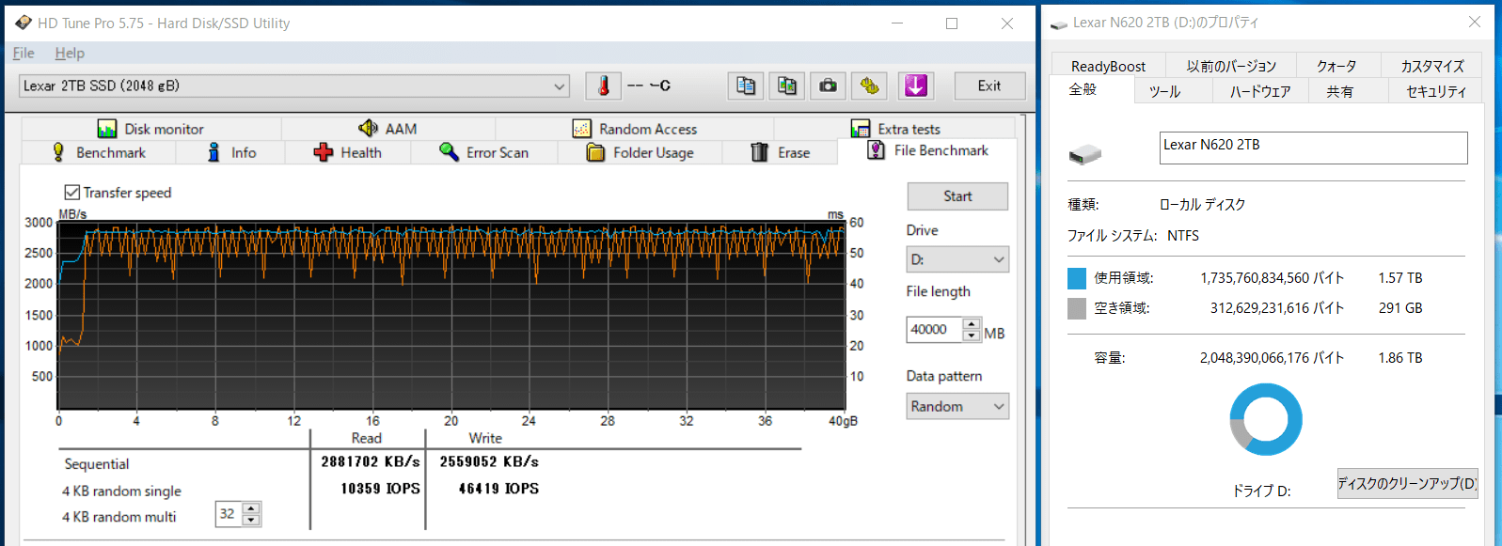Open the ハードウェア tab

click(1260, 91)
